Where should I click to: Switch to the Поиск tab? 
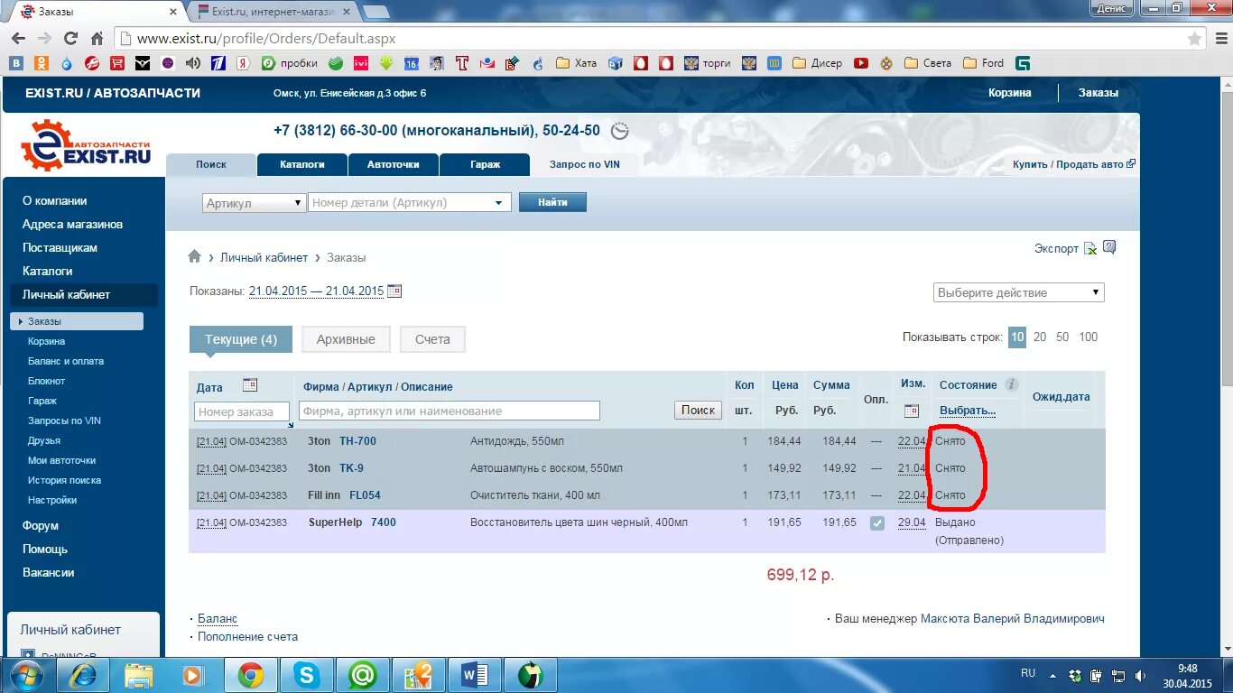211,164
